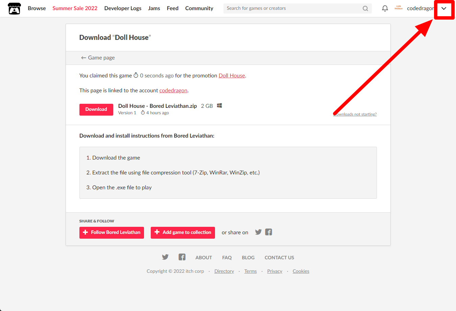Click the codedragon avatar image
This screenshot has height=311, width=456.
pyautogui.click(x=399, y=8)
